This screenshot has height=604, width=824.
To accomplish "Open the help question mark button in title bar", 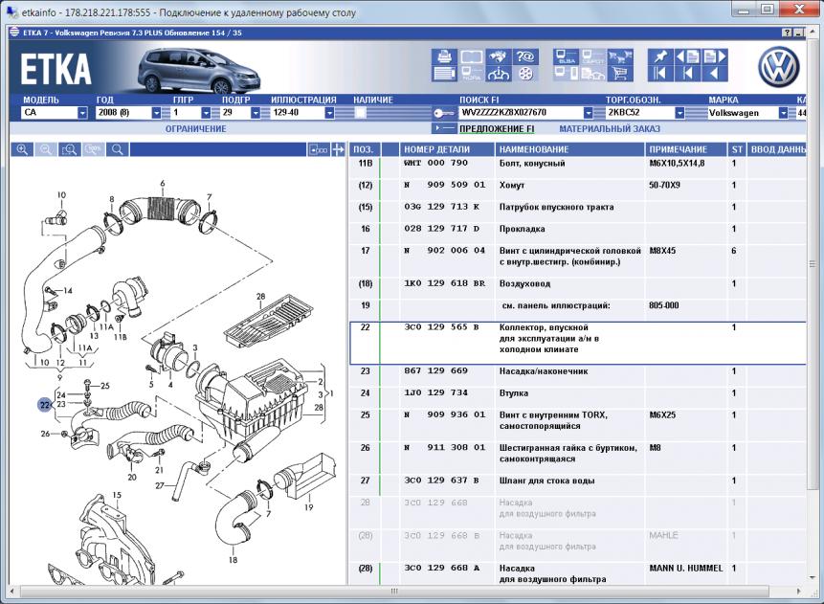I will point(787,33).
